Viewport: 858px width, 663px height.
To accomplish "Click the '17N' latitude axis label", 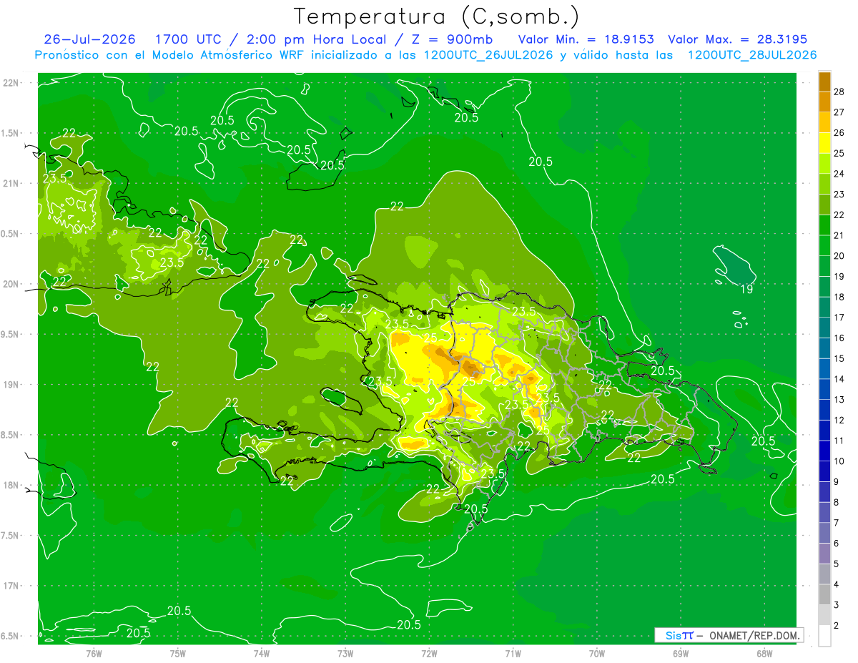I will tap(11, 586).
